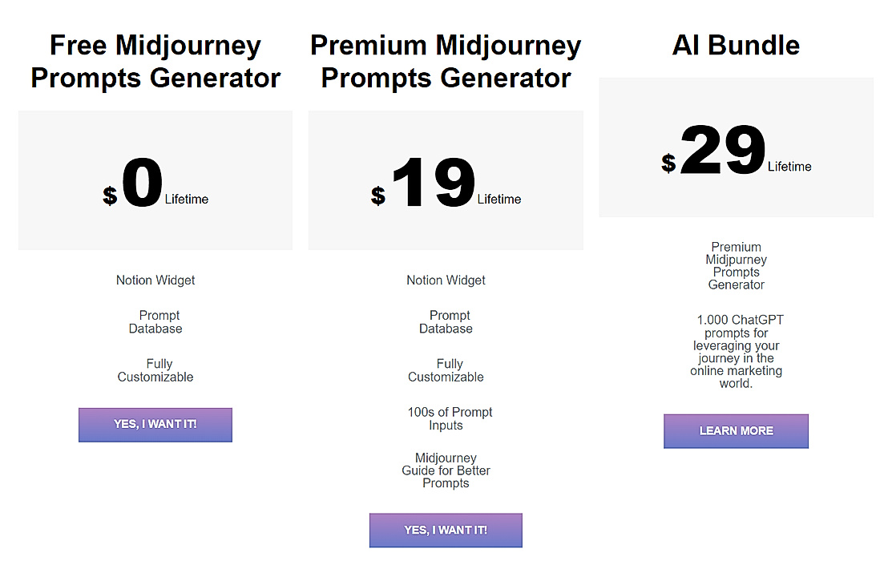The height and width of the screenshot is (573, 888).
Task: Click the $19 price figure
Action: [x=433, y=184]
